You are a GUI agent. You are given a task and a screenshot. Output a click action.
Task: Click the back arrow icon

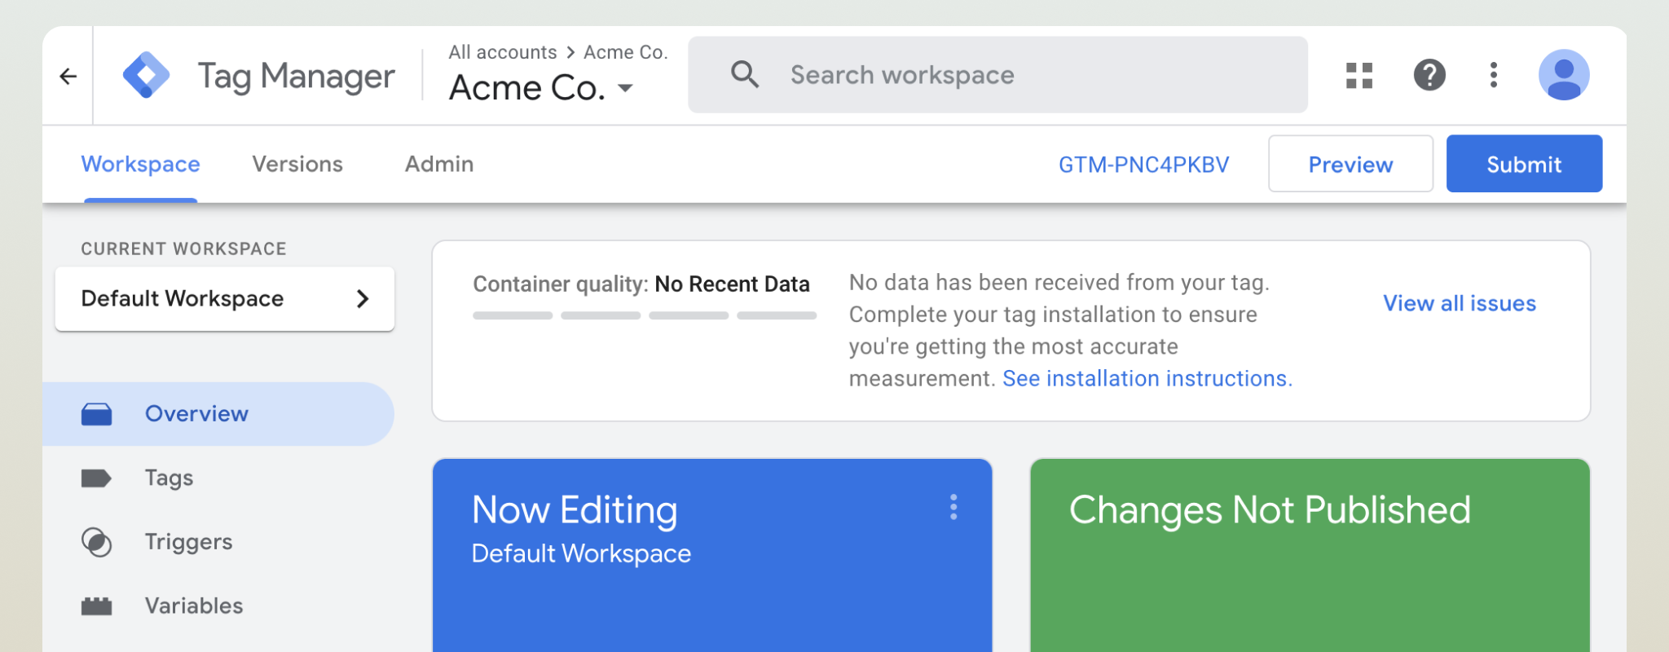[68, 77]
